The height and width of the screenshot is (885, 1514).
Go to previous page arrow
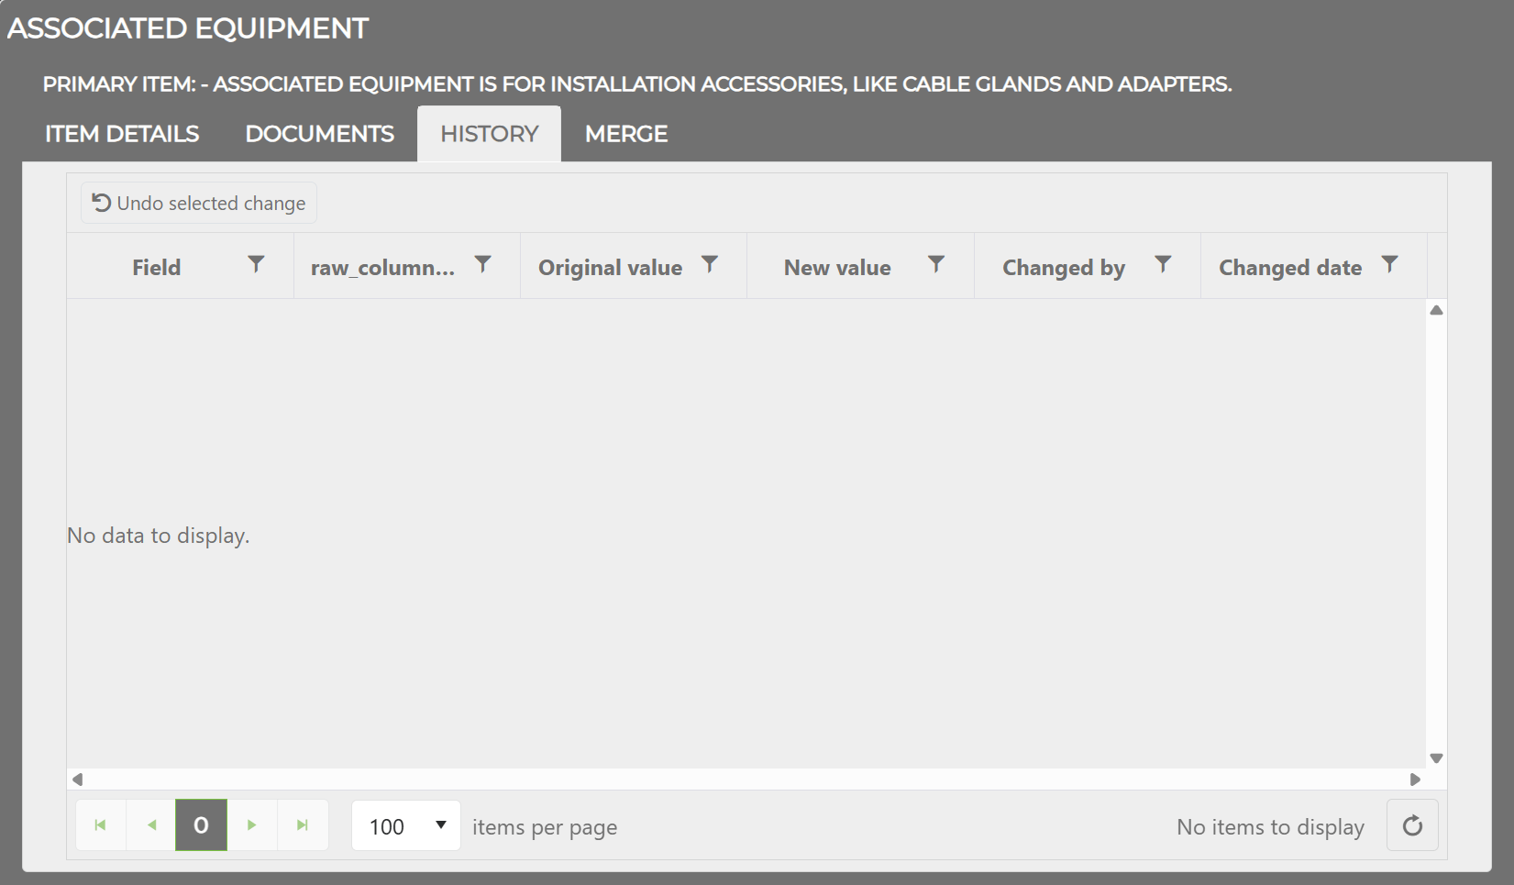click(x=151, y=825)
